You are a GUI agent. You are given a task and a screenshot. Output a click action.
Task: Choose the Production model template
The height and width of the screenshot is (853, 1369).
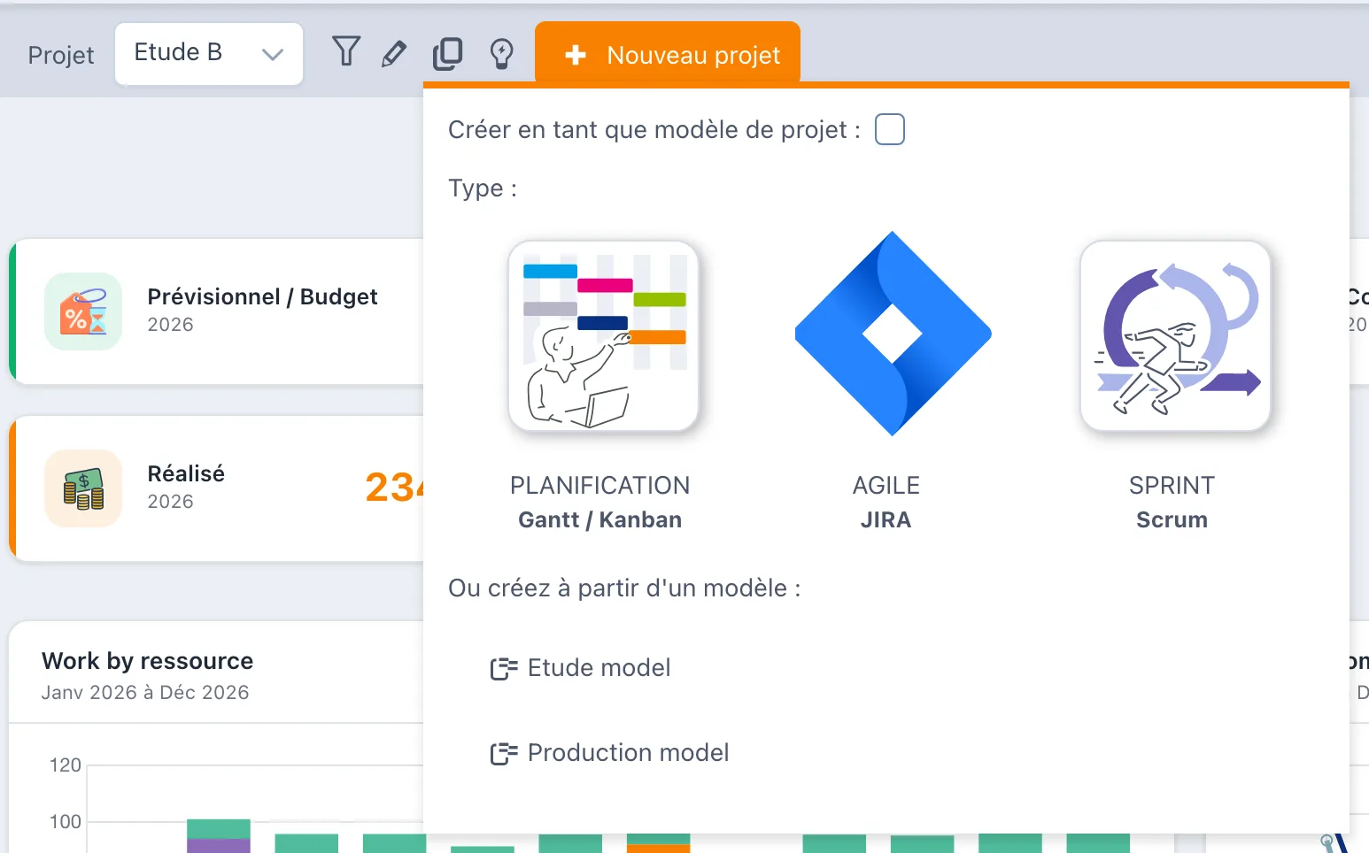point(610,753)
